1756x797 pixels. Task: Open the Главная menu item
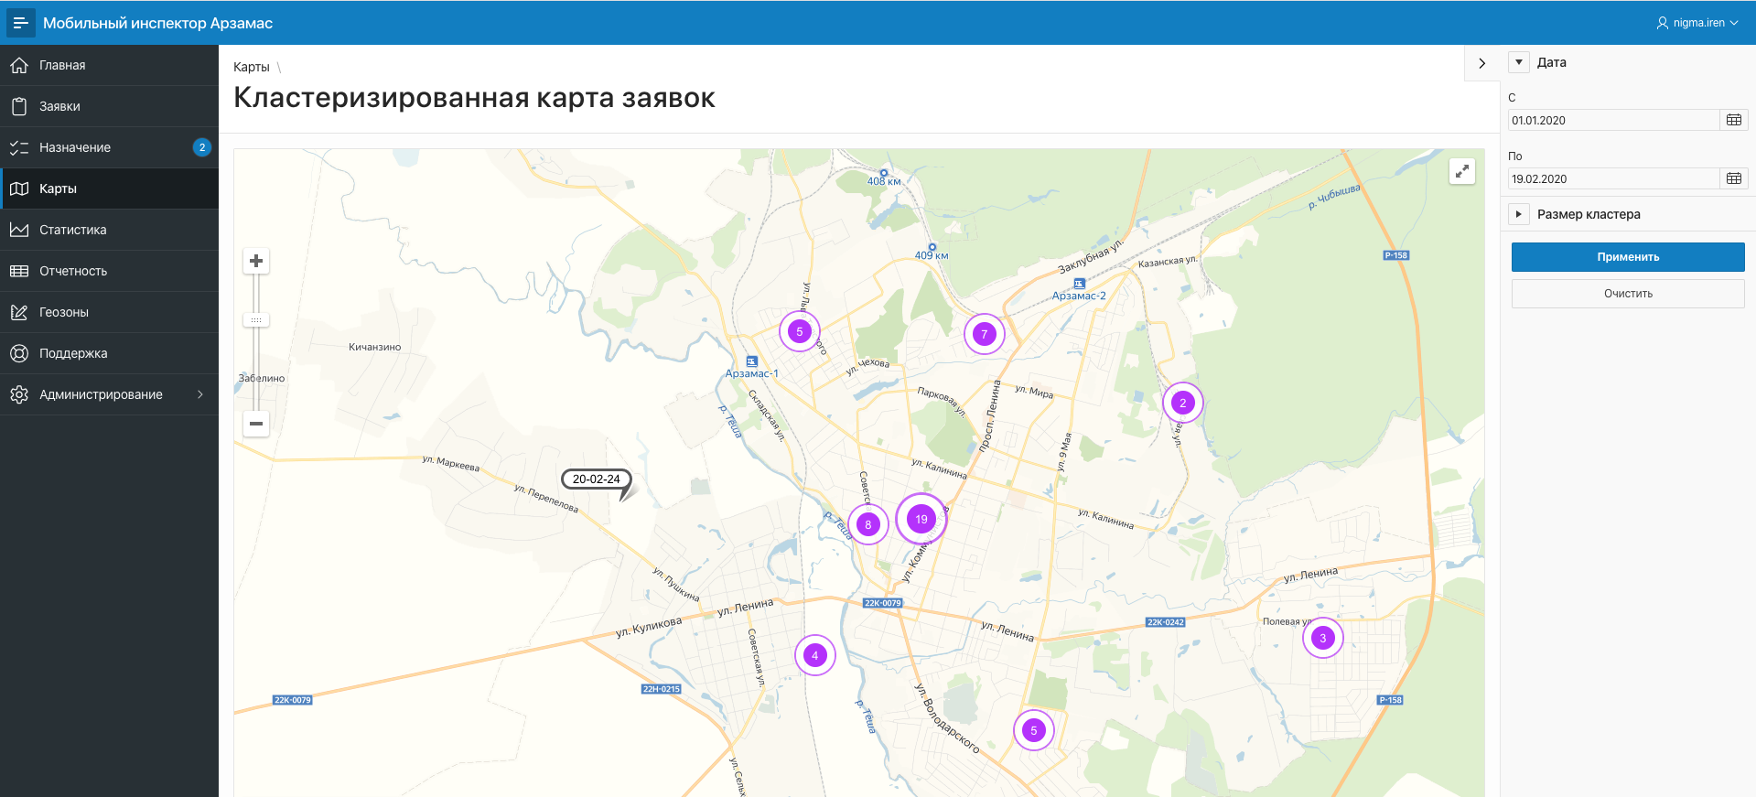pyautogui.click(x=109, y=65)
